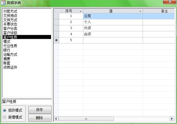177x124 pixels.
Task: Click the 删除 button
Action: [x=40, y=118]
